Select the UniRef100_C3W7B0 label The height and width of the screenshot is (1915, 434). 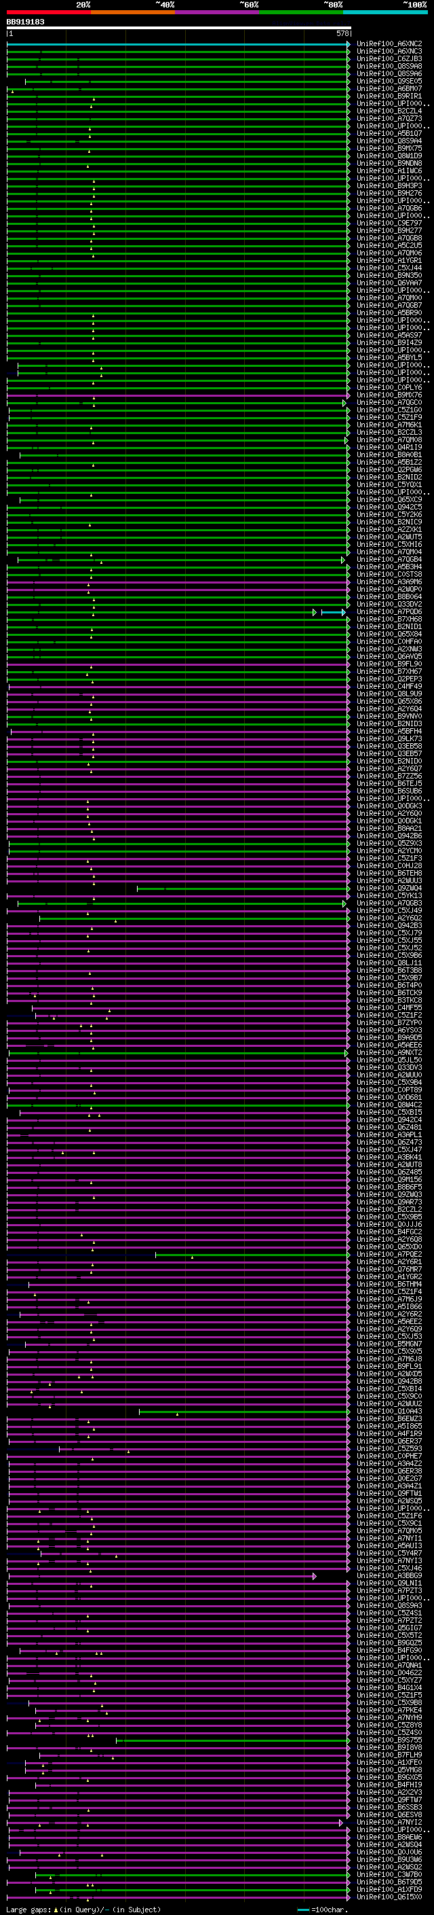tap(389, 1874)
